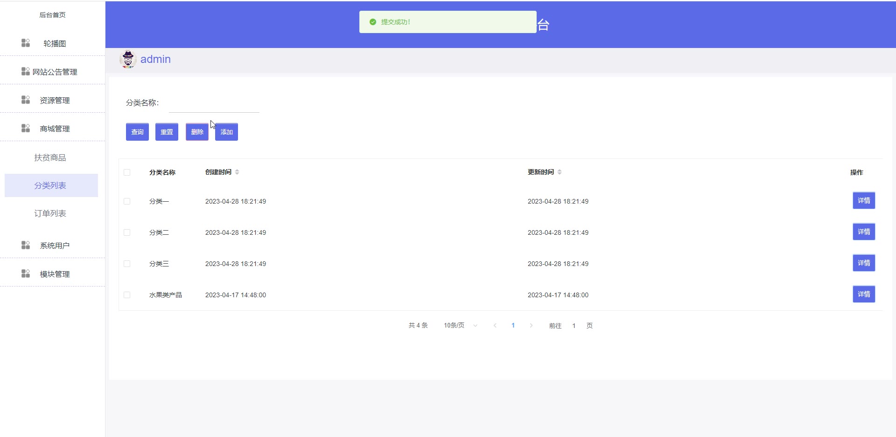Sort by 更新时间 using the sort arrows
The height and width of the screenshot is (437, 896).
point(560,172)
